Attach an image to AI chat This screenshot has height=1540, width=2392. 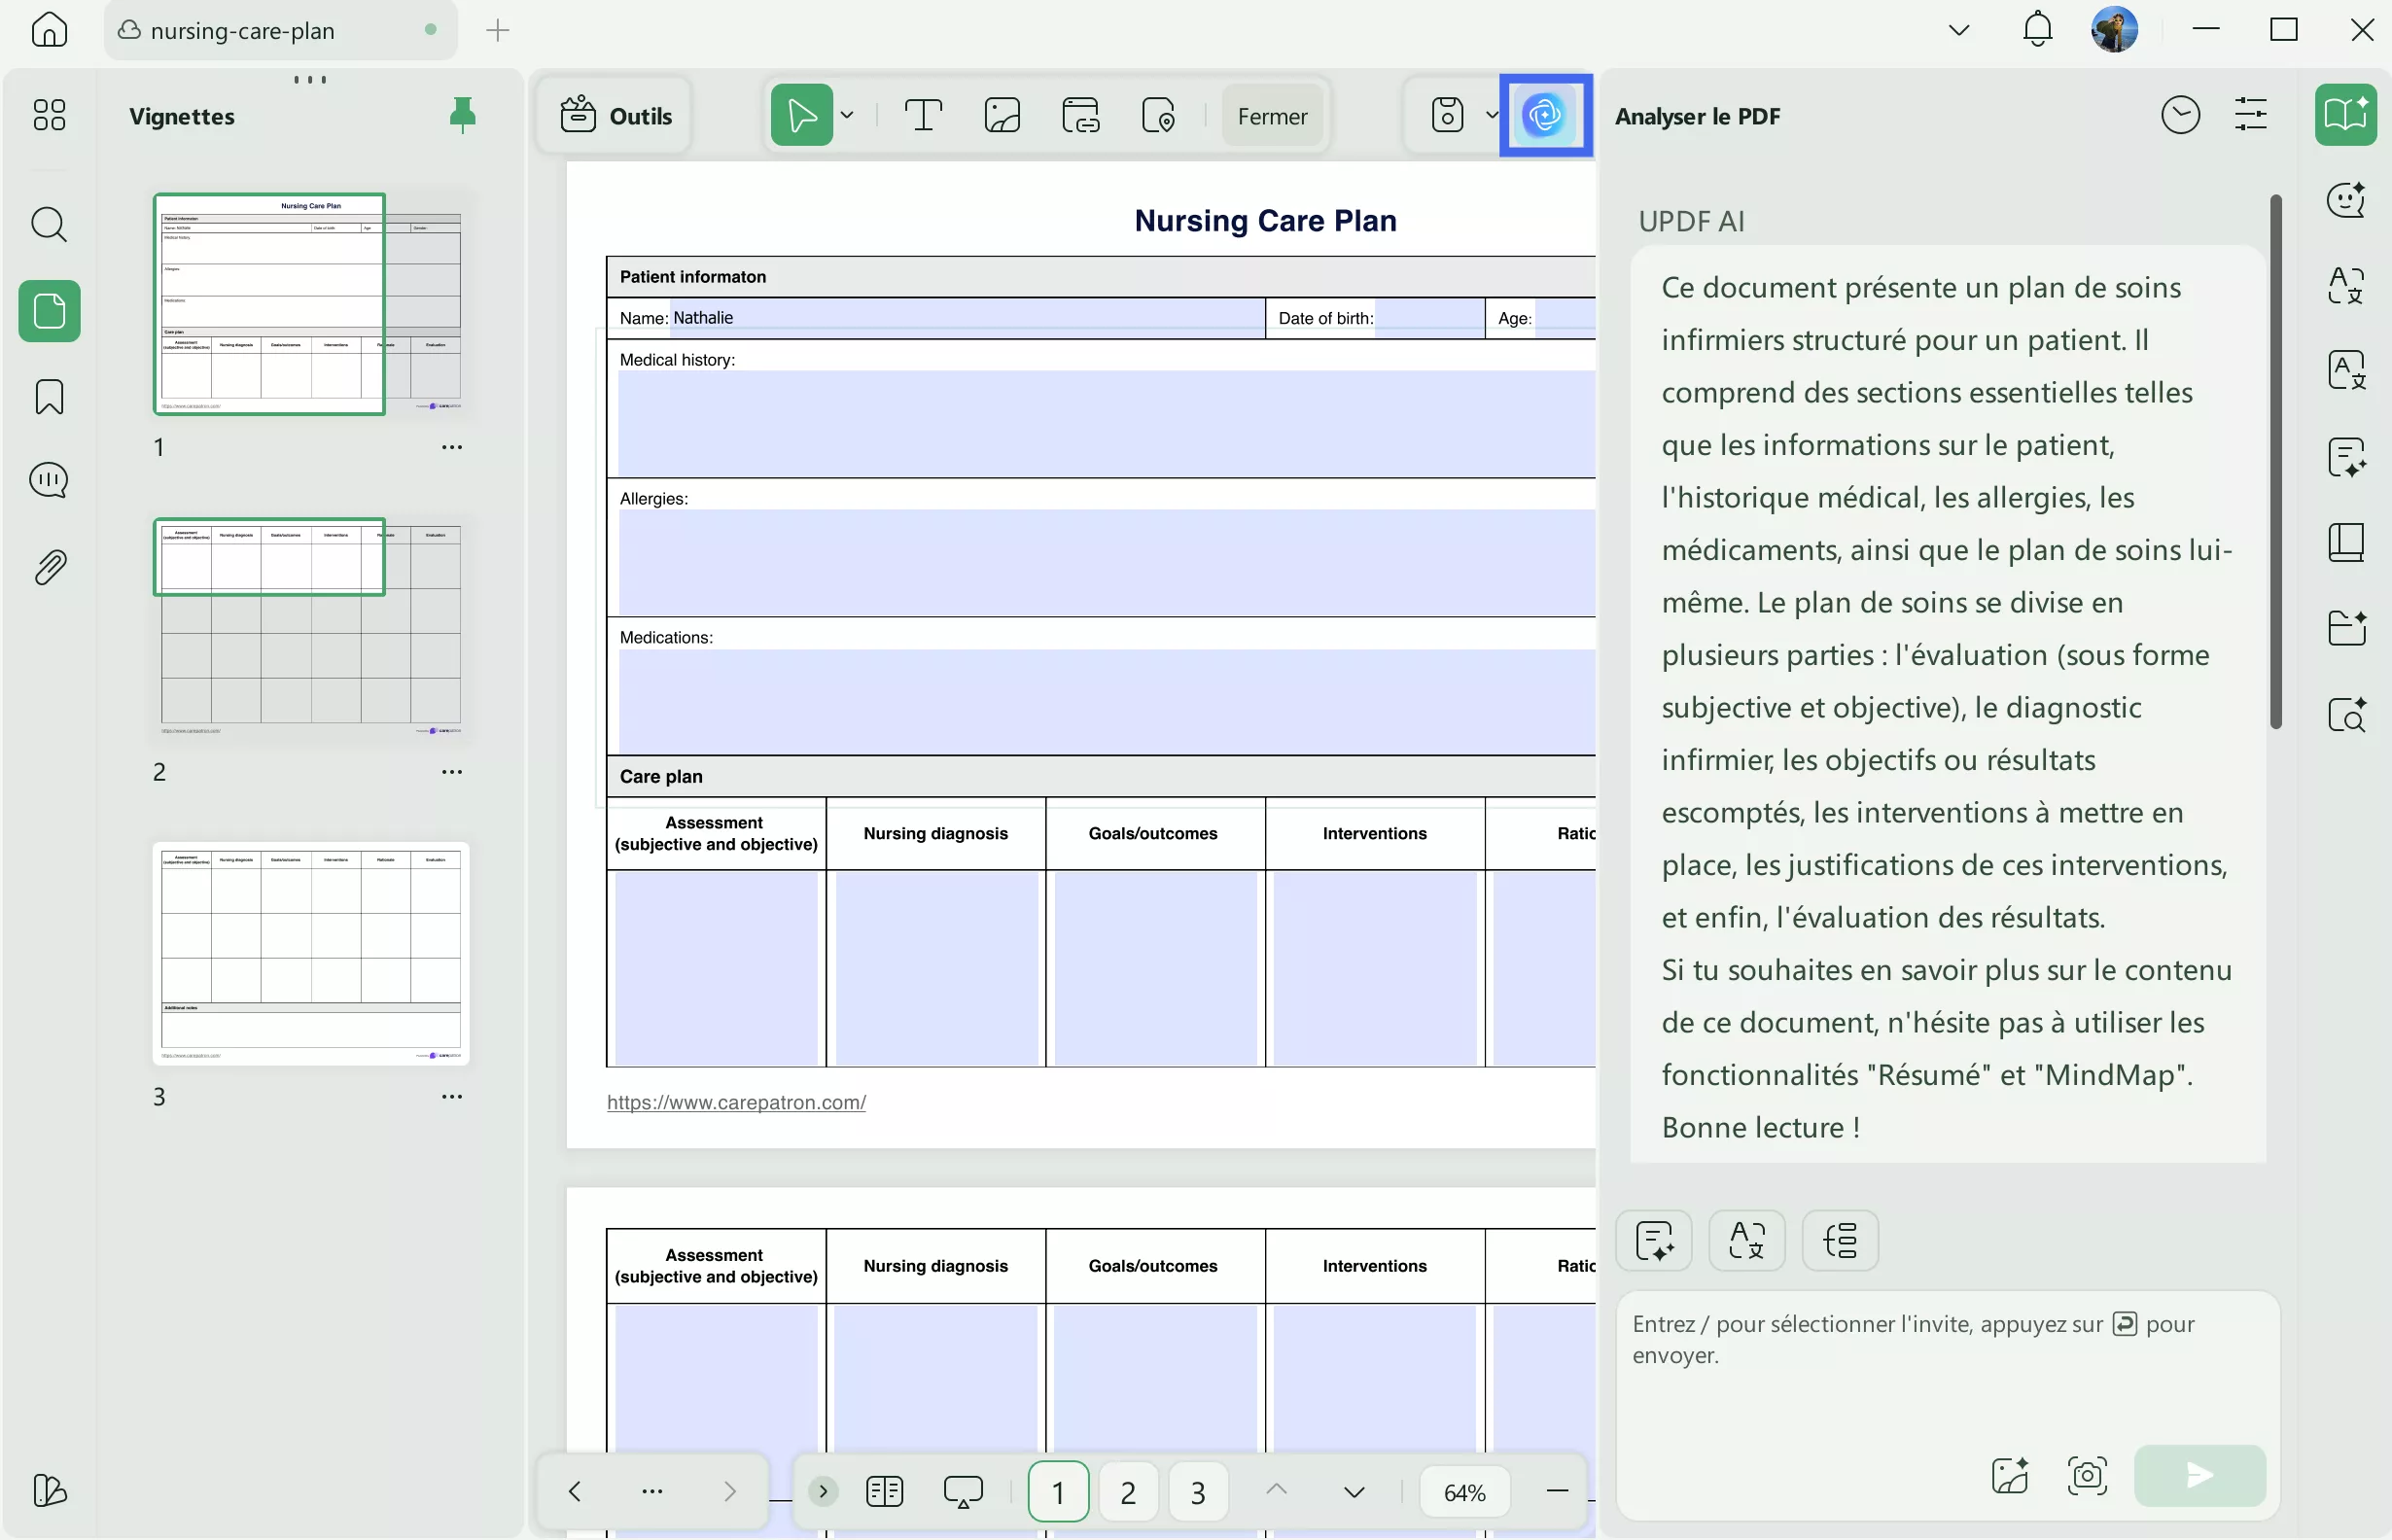tap(2010, 1475)
